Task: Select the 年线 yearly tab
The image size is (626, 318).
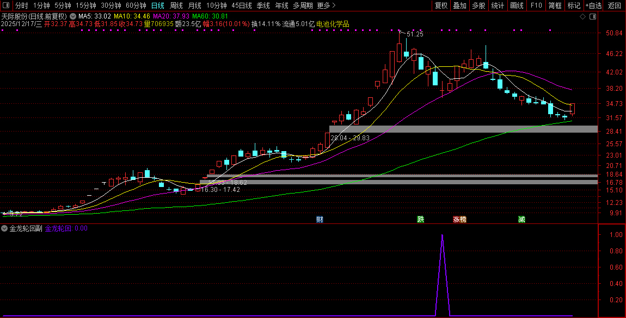Action: (x=281, y=5)
